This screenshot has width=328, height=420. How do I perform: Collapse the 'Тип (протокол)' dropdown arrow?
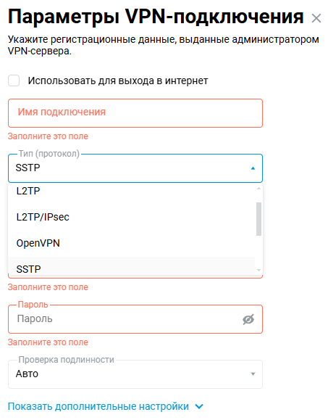(x=253, y=168)
